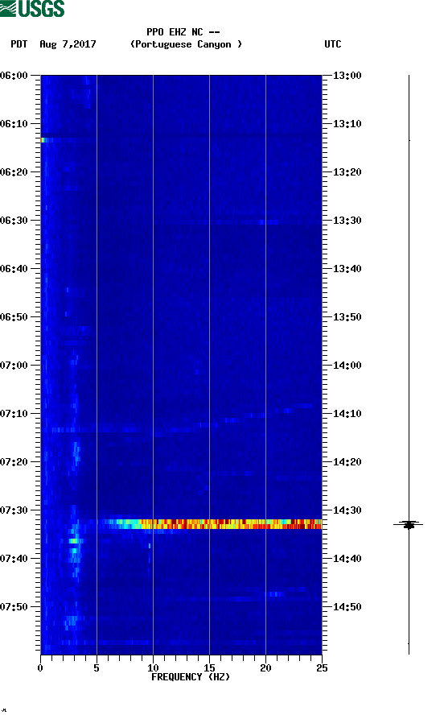Click the 13:20 UTC time label
Screen dimensions: 444x719
pos(347,172)
